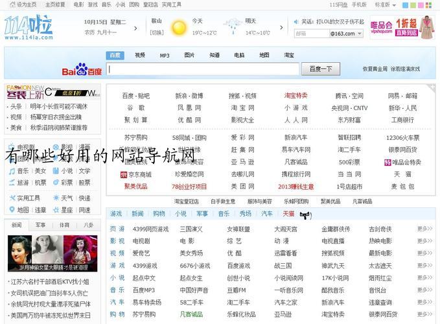Image resolution: width=440 pixels, height=324 pixels.
Task: Click the film reel icon beside 影视
Action: [56, 147]
